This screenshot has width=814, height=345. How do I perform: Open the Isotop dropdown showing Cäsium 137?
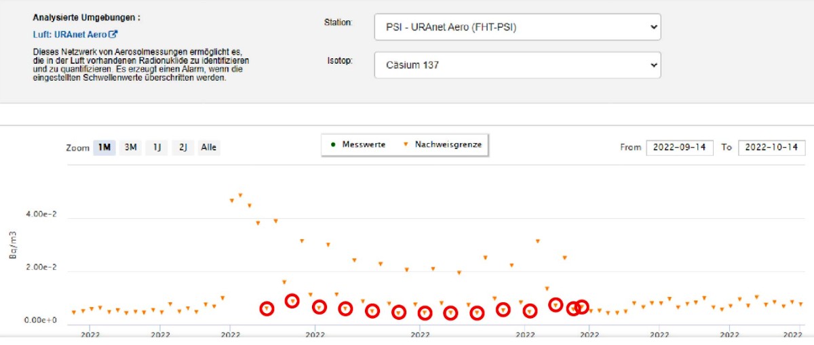(x=517, y=65)
